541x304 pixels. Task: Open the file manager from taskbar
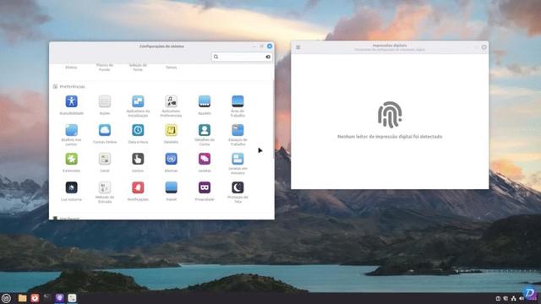[23, 298]
